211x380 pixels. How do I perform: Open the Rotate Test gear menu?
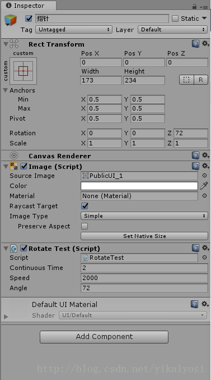pos(205,248)
